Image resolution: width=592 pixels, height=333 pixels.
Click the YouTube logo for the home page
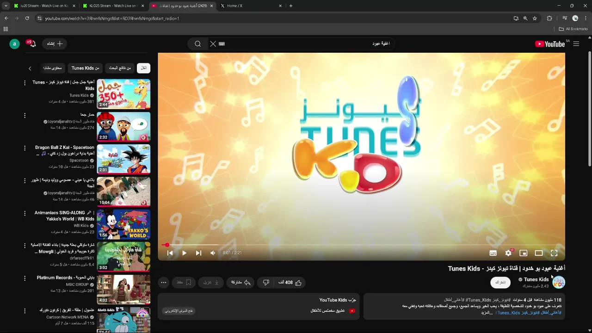point(550,44)
